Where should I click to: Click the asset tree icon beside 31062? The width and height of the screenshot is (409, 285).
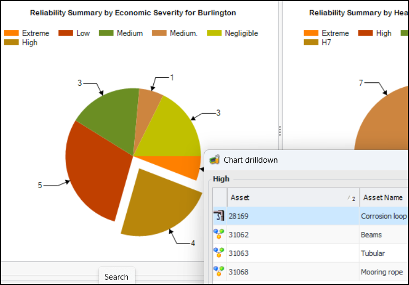click(x=219, y=234)
